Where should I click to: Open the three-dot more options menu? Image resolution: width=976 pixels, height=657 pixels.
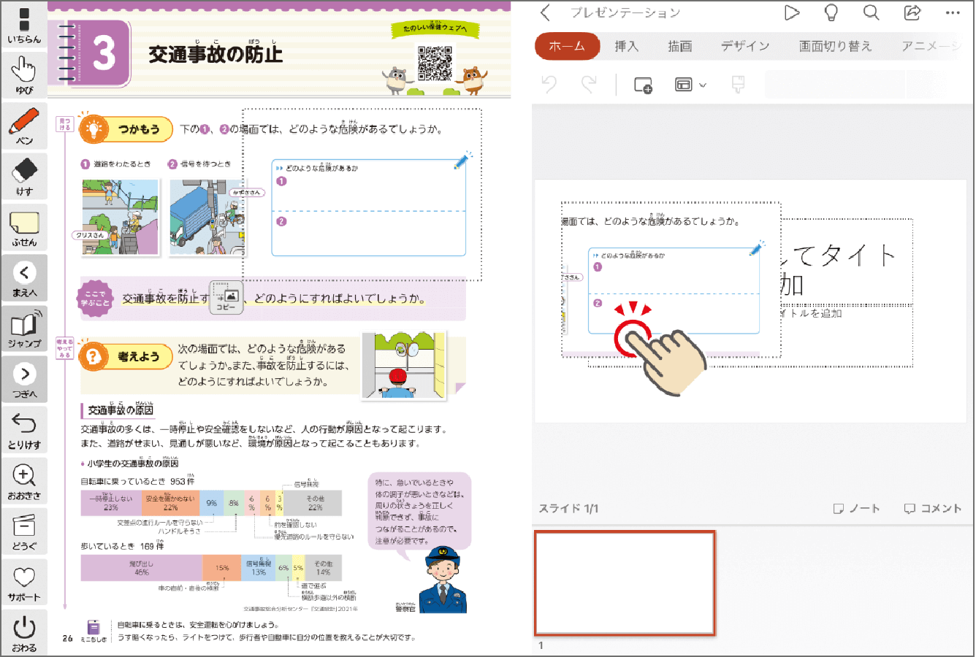pos(953,12)
